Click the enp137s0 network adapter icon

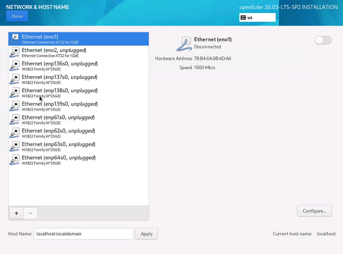[x=15, y=79]
